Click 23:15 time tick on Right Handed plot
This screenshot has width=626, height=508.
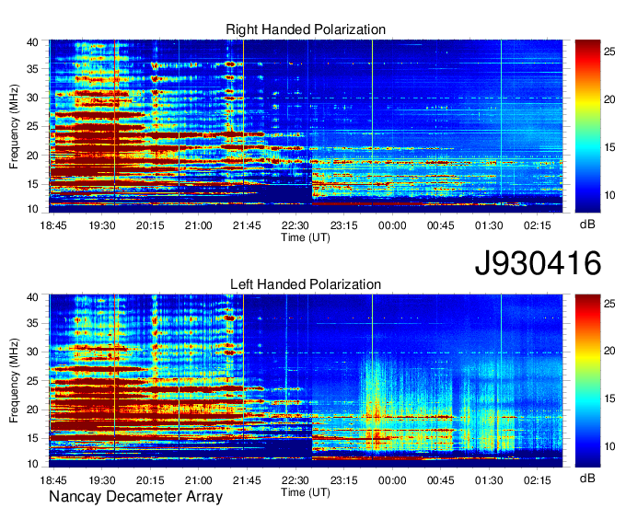343,225
